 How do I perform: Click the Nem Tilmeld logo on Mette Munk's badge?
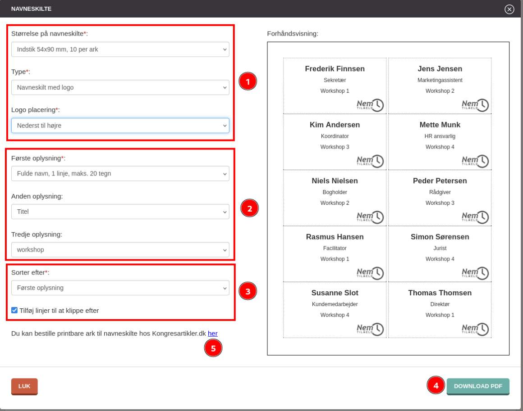click(475, 161)
